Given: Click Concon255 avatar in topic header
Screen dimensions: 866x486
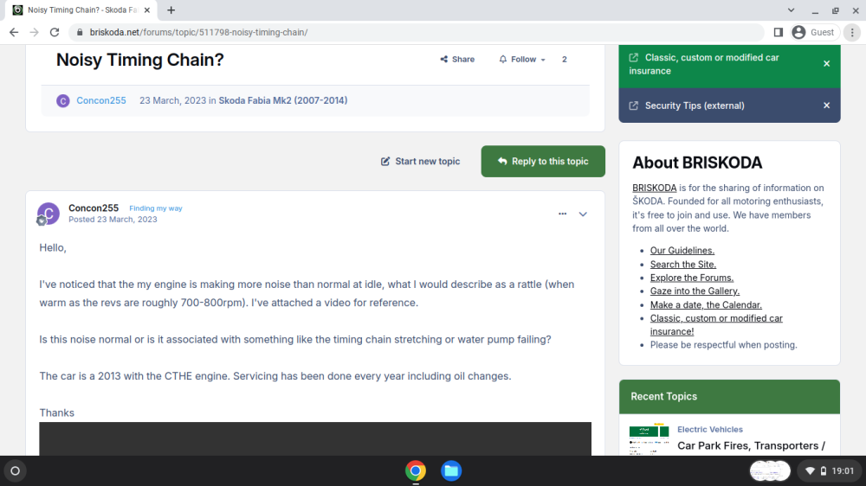Looking at the screenshot, I should 63,101.
